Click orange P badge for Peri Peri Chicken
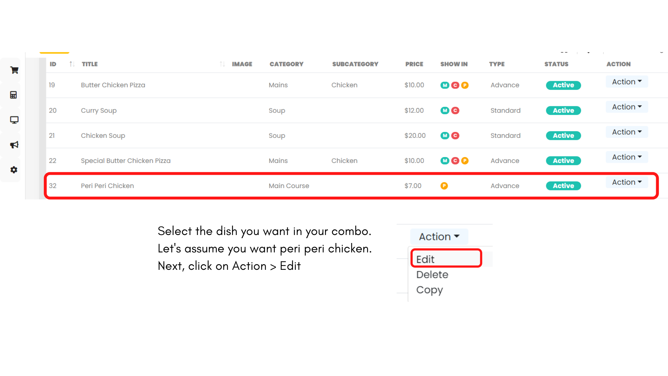The width and height of the screenshot is (668, 376). (x=444, y=186)
